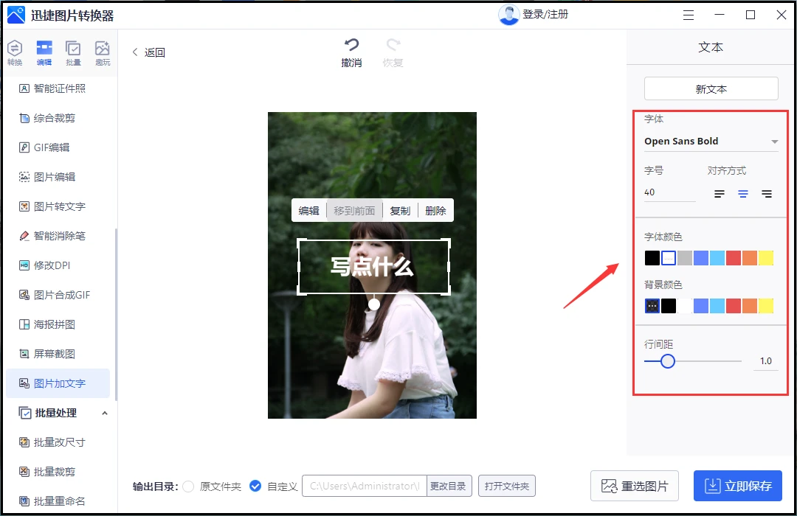
Task: Click 删除 in the text popup menu
Action: coord(435,210)
